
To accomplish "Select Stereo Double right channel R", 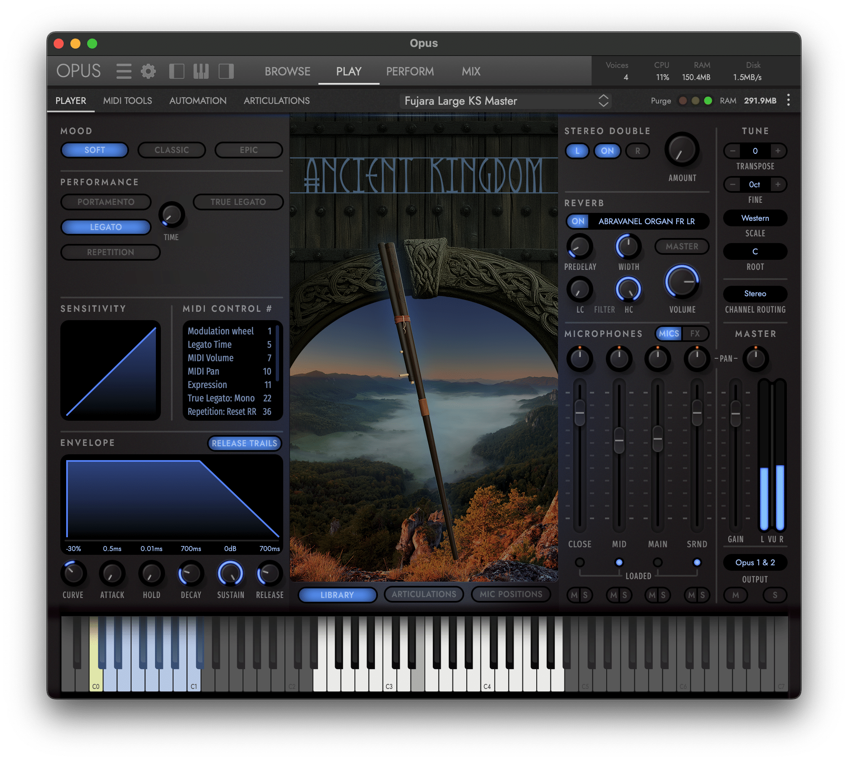I will [637, 151].
